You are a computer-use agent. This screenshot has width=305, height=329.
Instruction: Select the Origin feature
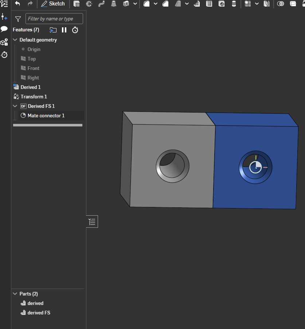pyautogui.click(x=34, y=49)
